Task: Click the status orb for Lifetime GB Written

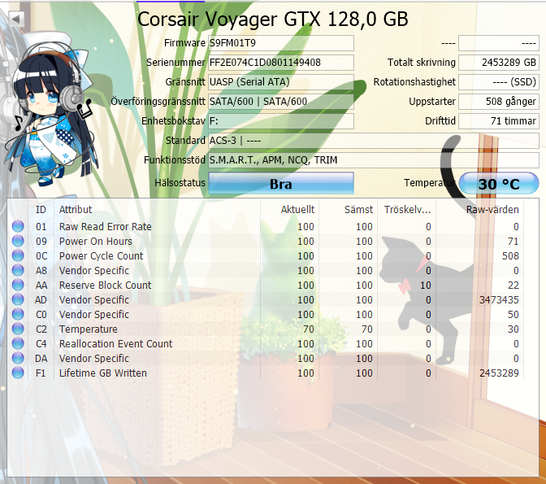Action: pos(18,373)
